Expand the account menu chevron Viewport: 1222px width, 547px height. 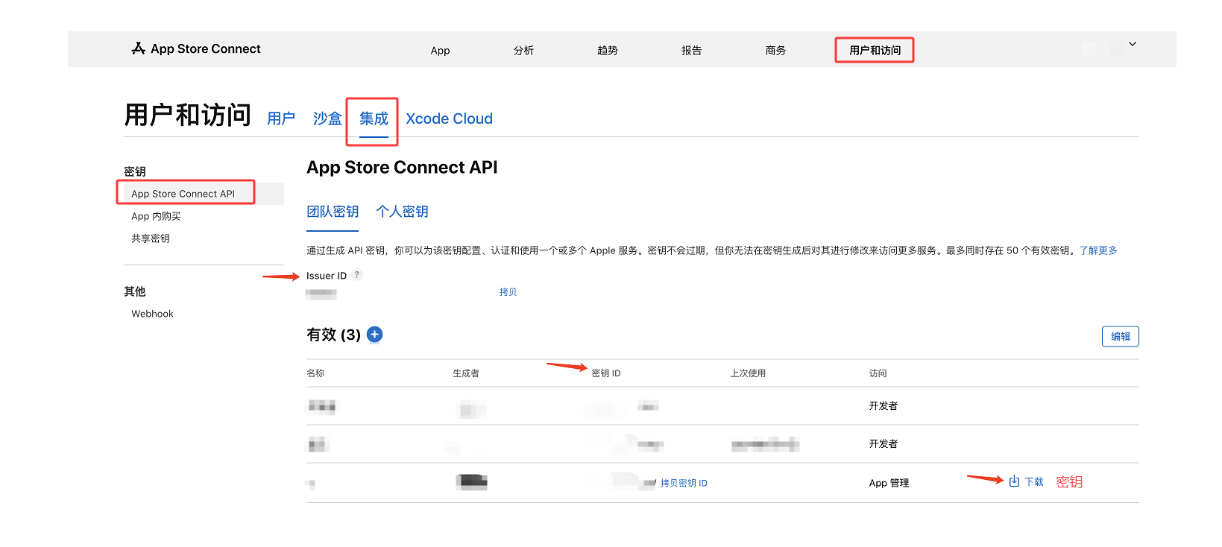(x=1132, y=44)
